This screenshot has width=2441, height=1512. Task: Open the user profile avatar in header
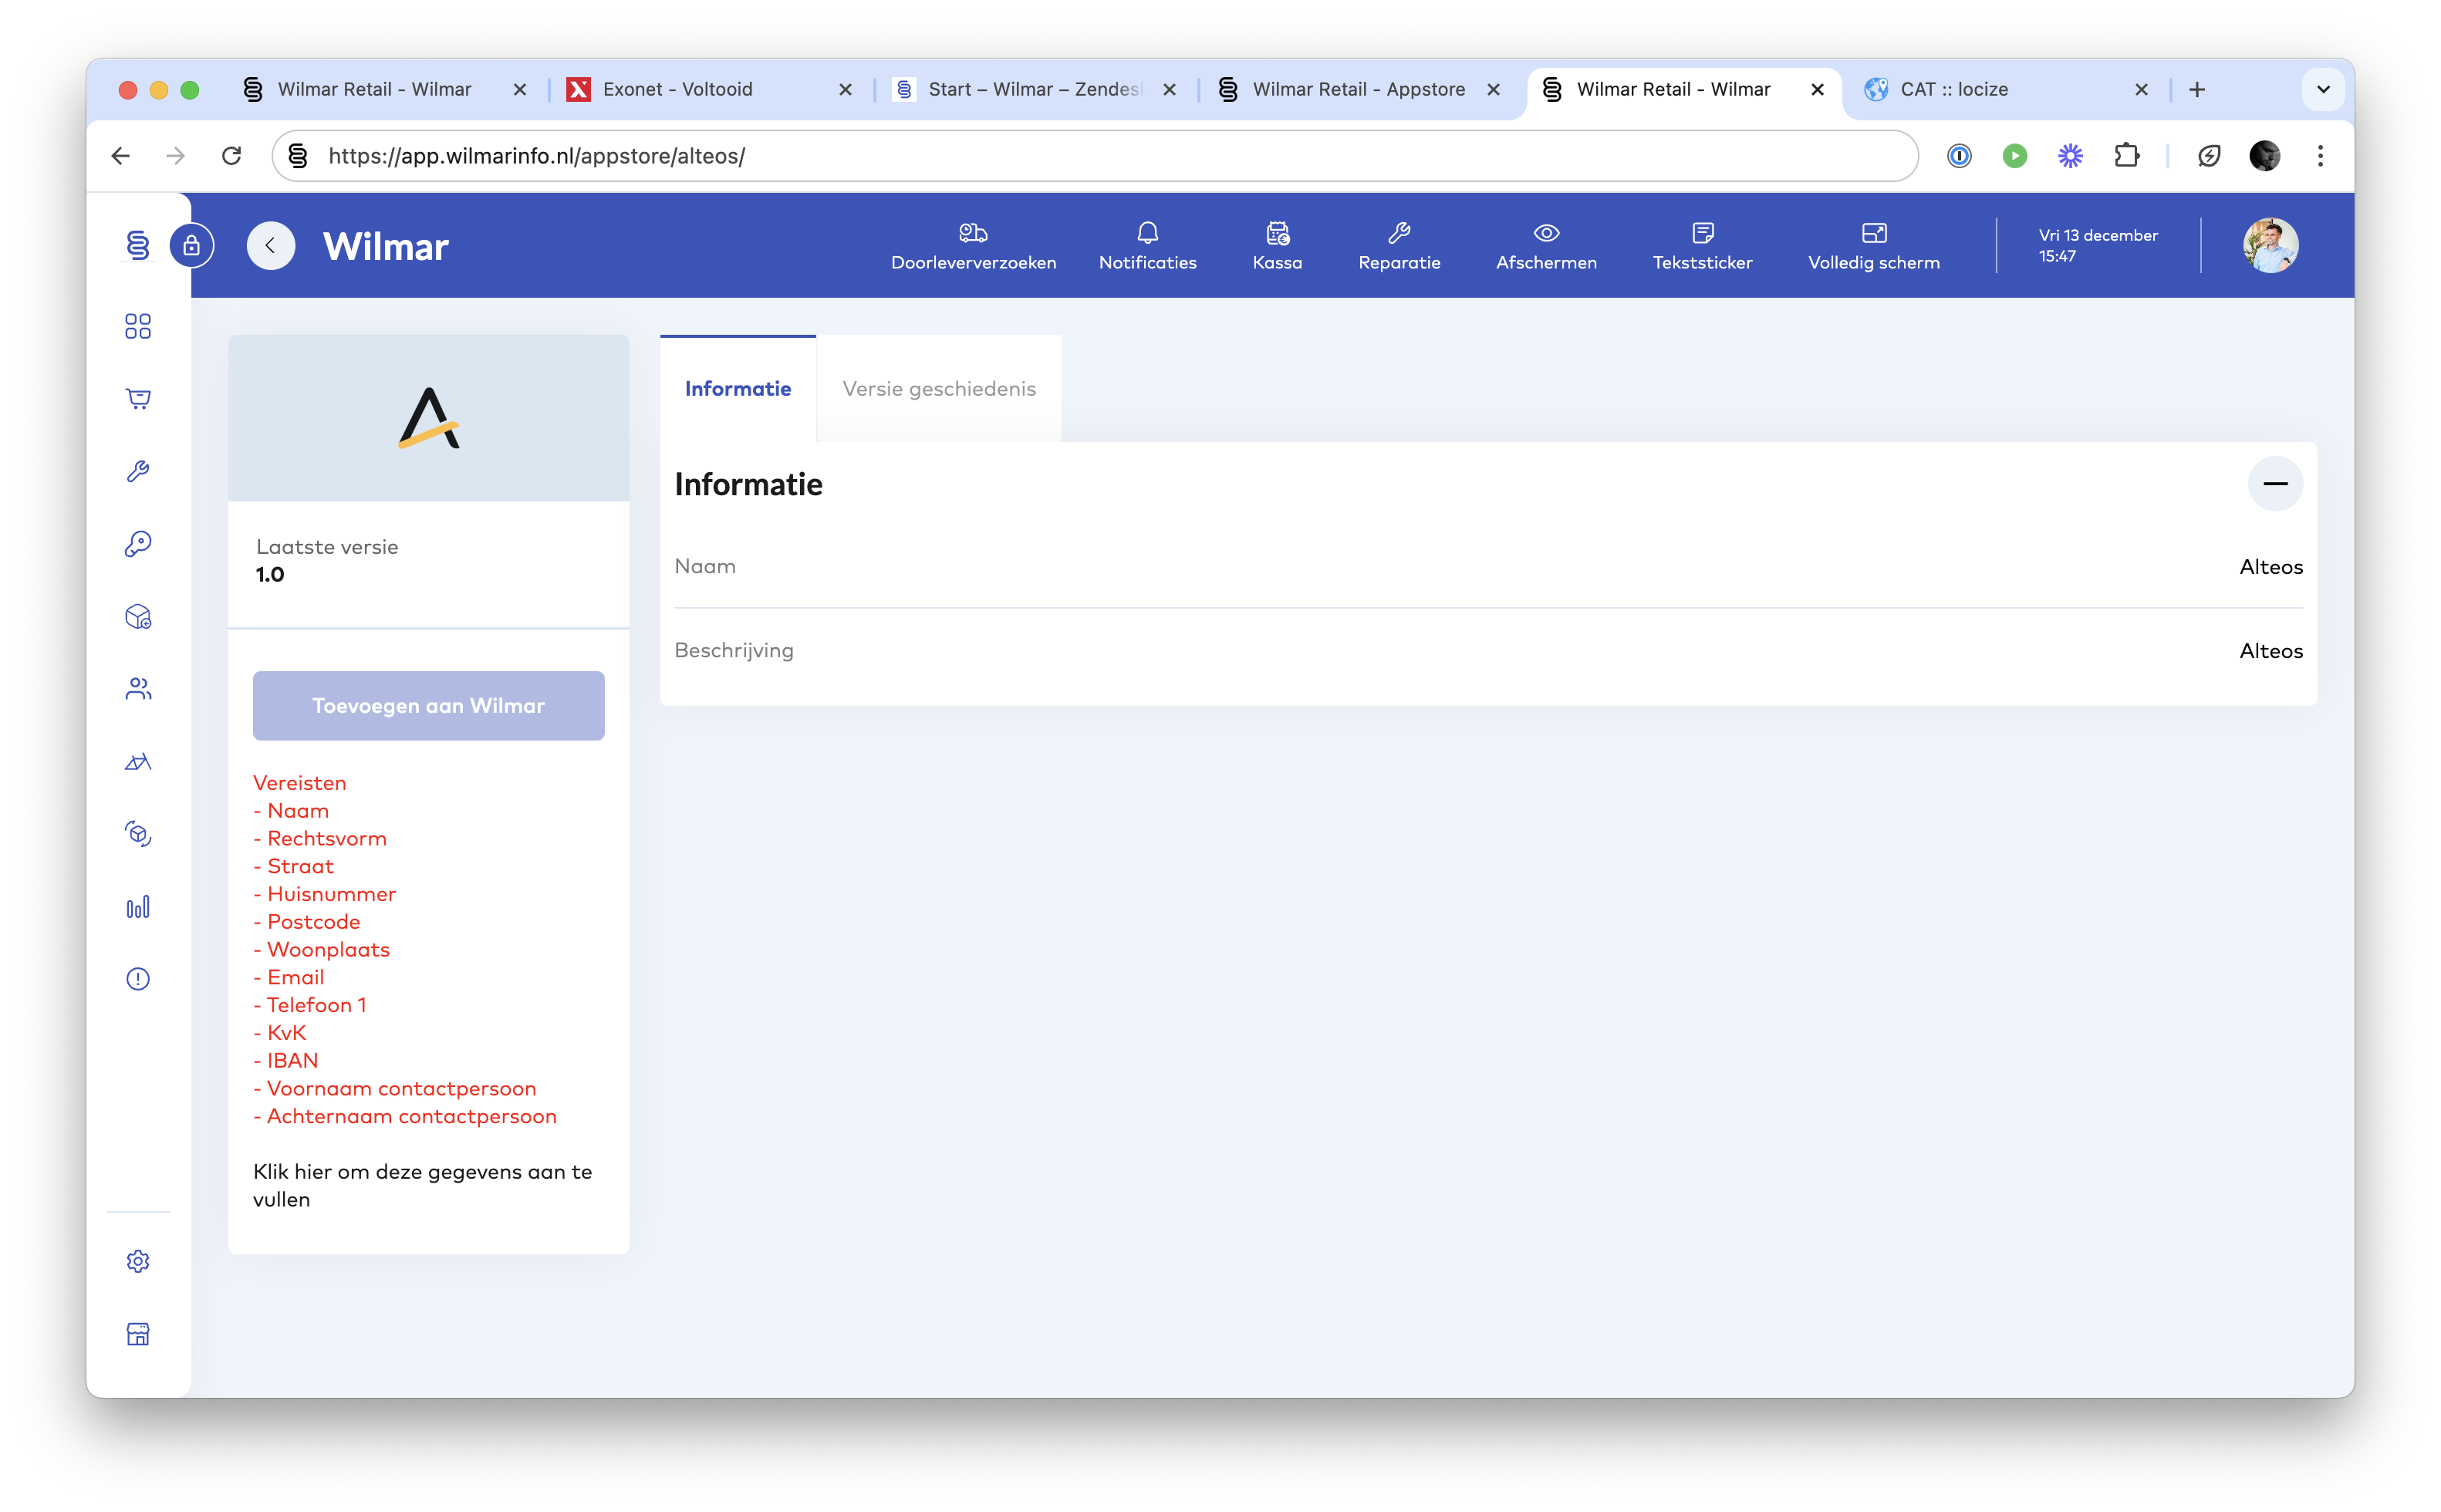point(2270,245)
